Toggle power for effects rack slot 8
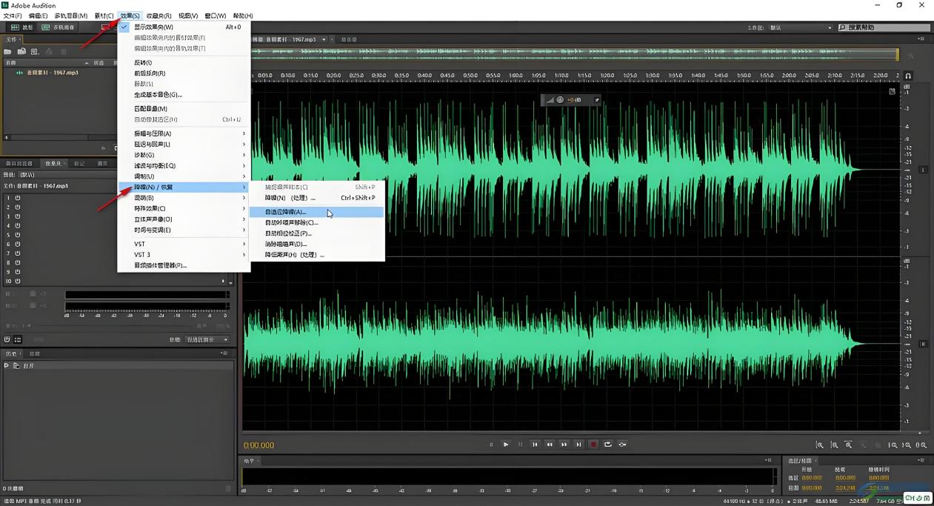The height and width of the screenshot is (506, 934). (x=17, y=262)
